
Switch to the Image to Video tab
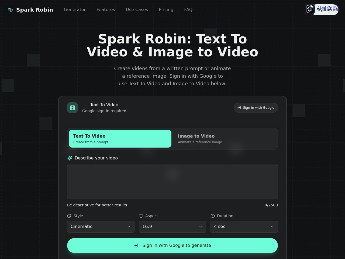click(x=225, y=139)
